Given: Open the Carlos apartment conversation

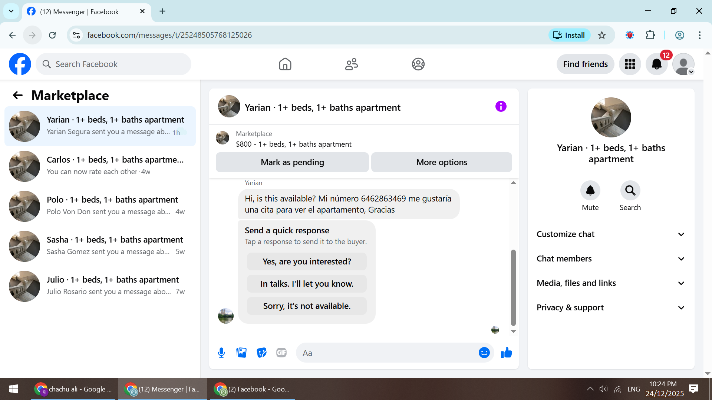Looking at the screenshot, I should click(x=100, y=166).
